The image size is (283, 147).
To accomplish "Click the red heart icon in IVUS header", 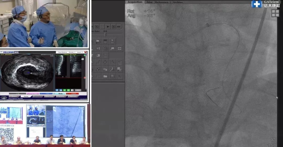I will pyautogui.click(x=85, y=52).
